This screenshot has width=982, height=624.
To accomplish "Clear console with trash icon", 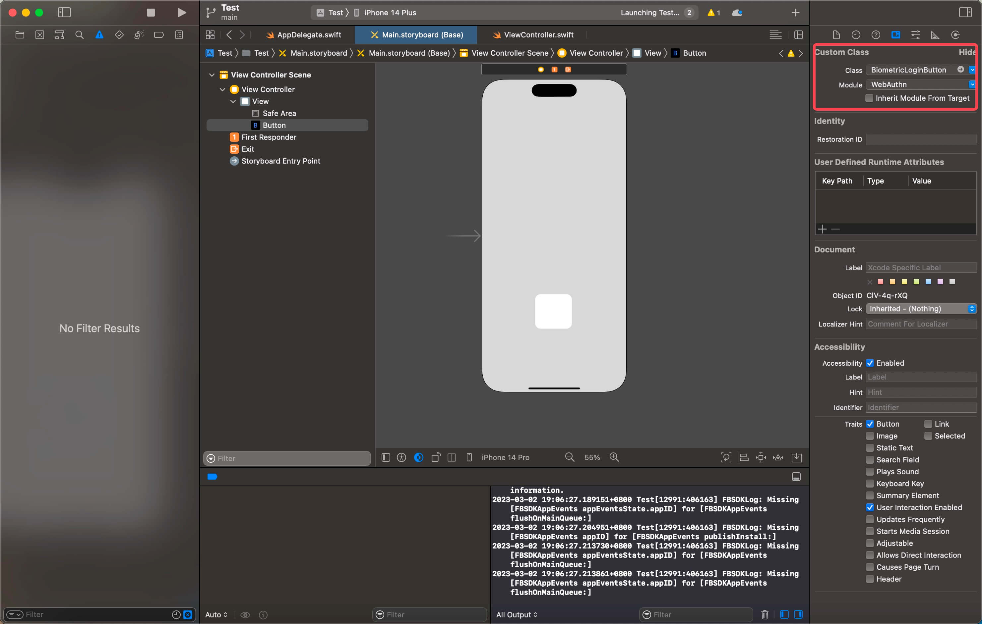I will (x=765, y=614).
